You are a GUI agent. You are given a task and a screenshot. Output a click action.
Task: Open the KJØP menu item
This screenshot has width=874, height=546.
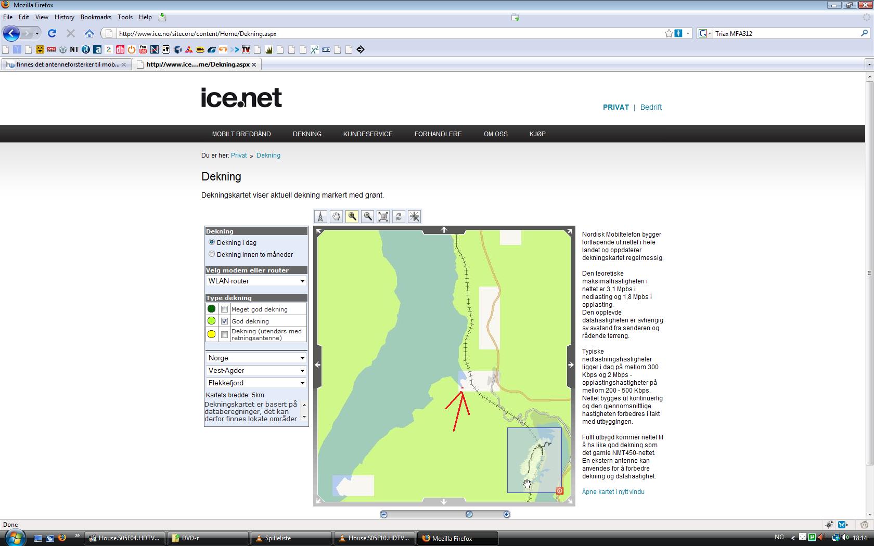coord(537,134)
